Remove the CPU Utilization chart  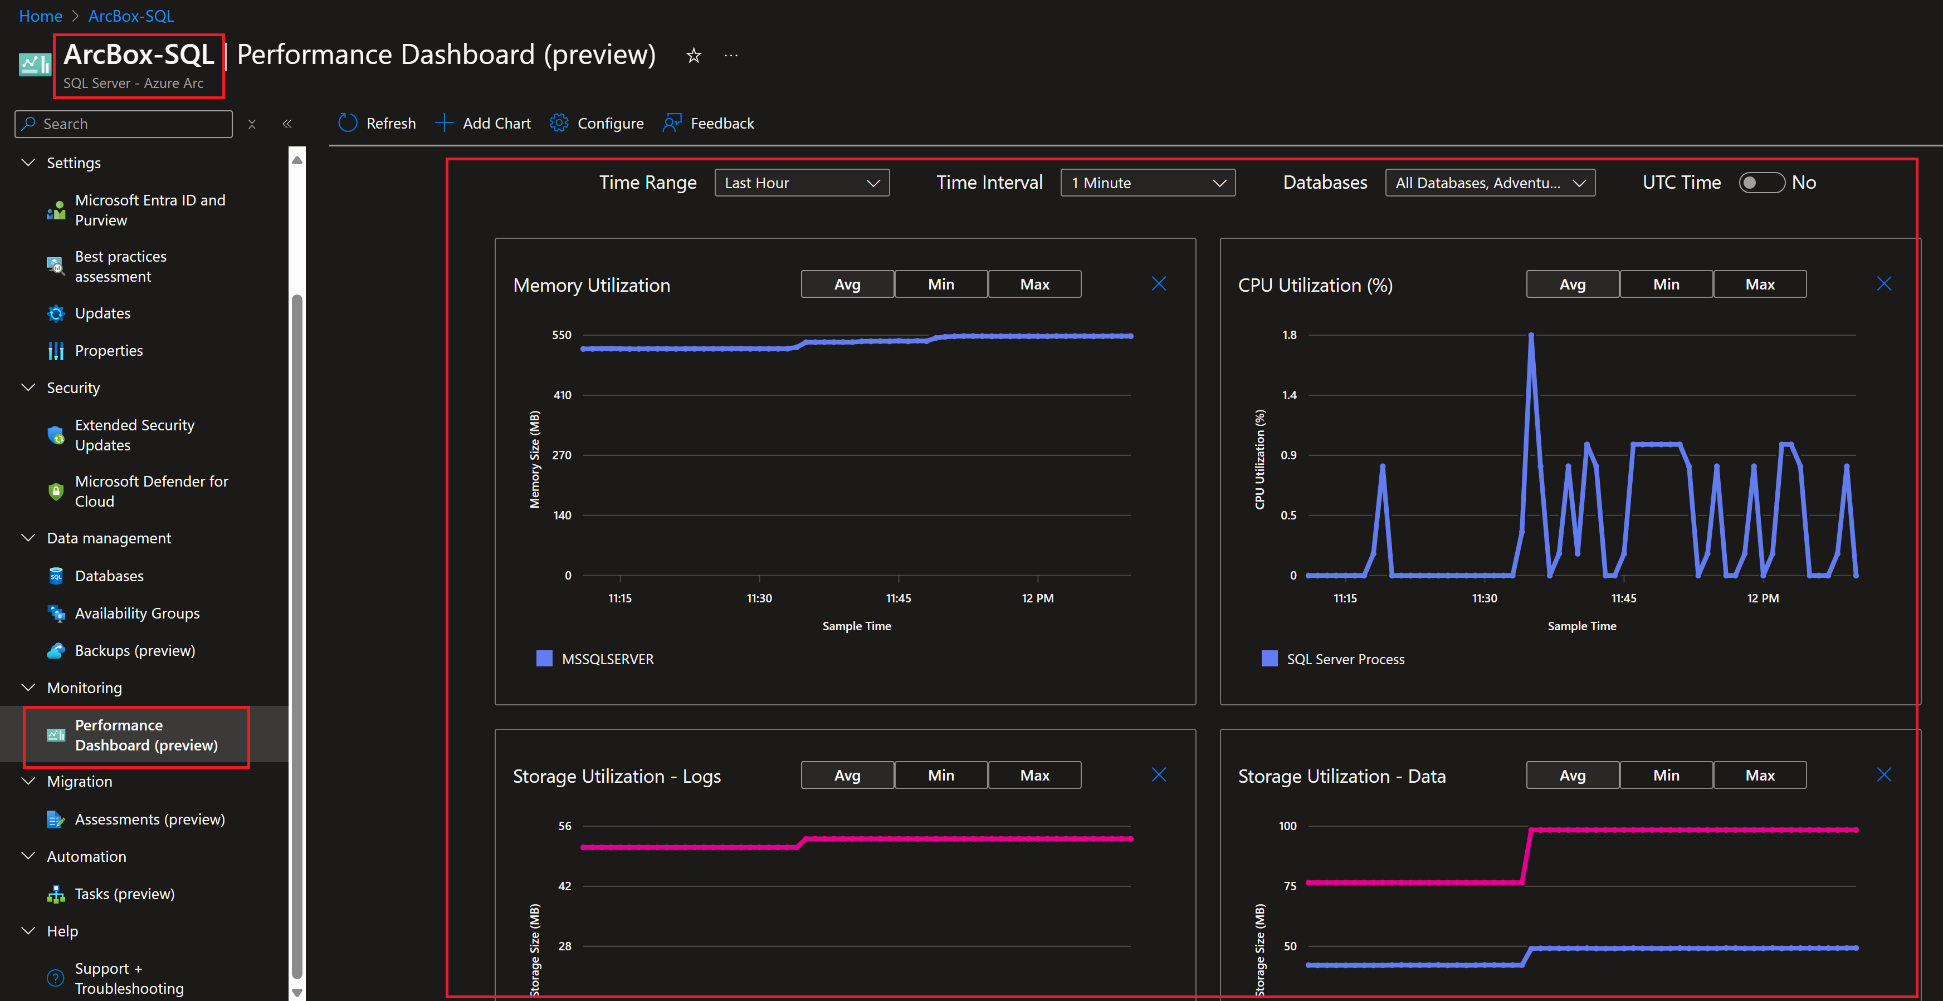1883,284
